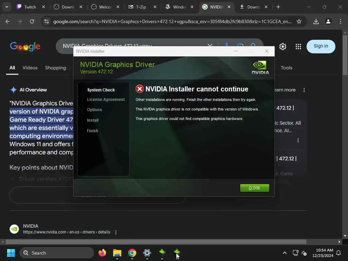Show hidden tray icons chevron
Viewport: 348px width, 261px height.
coord(285,253)
